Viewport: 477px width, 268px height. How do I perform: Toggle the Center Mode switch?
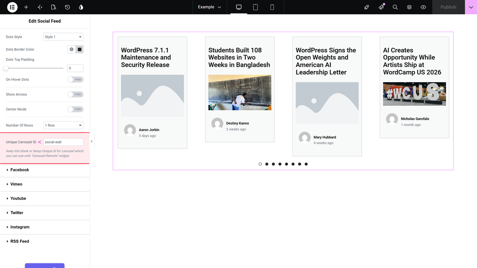pyautogui.click(x=75, y=109)
